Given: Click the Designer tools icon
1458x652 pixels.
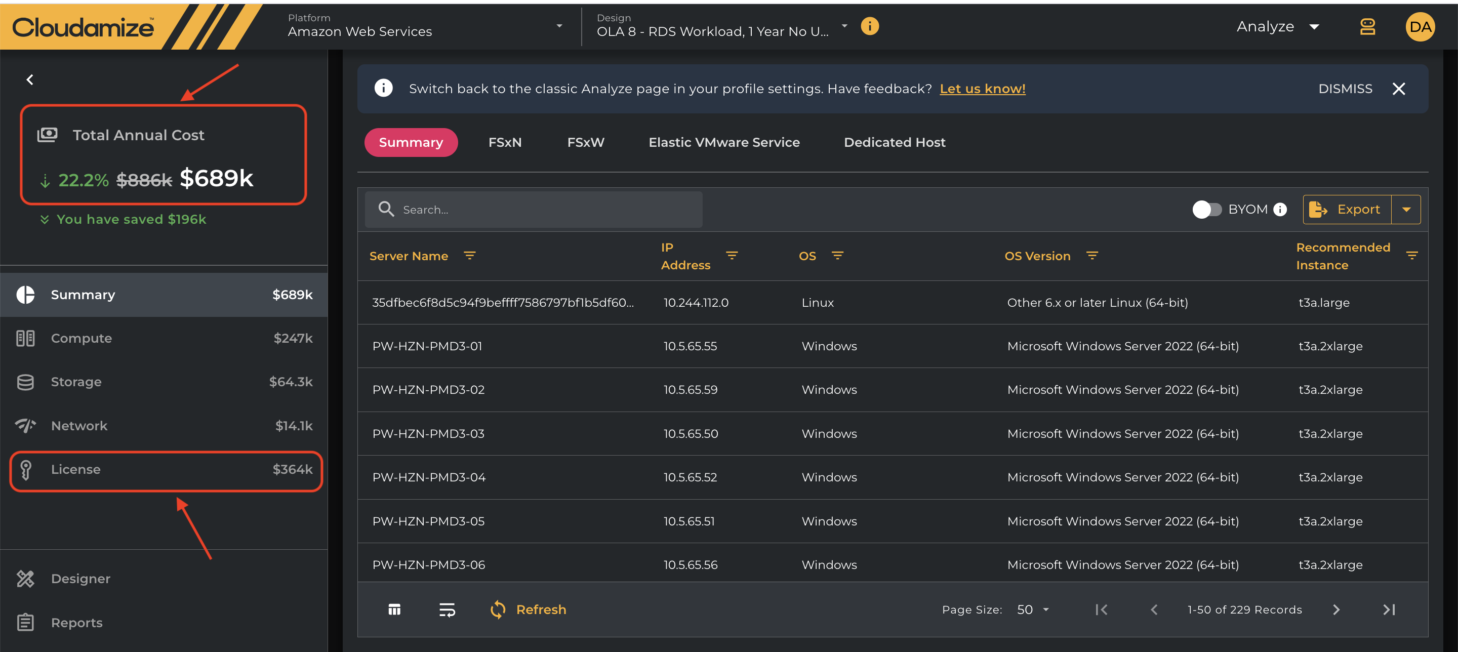Looking at the screenshot, I should [25, 579].
